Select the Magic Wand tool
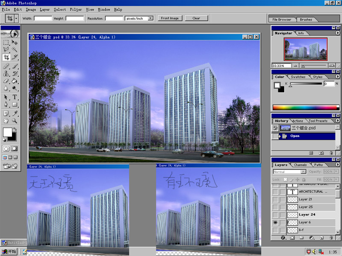The image size is (342, 256). click(15, 49)
